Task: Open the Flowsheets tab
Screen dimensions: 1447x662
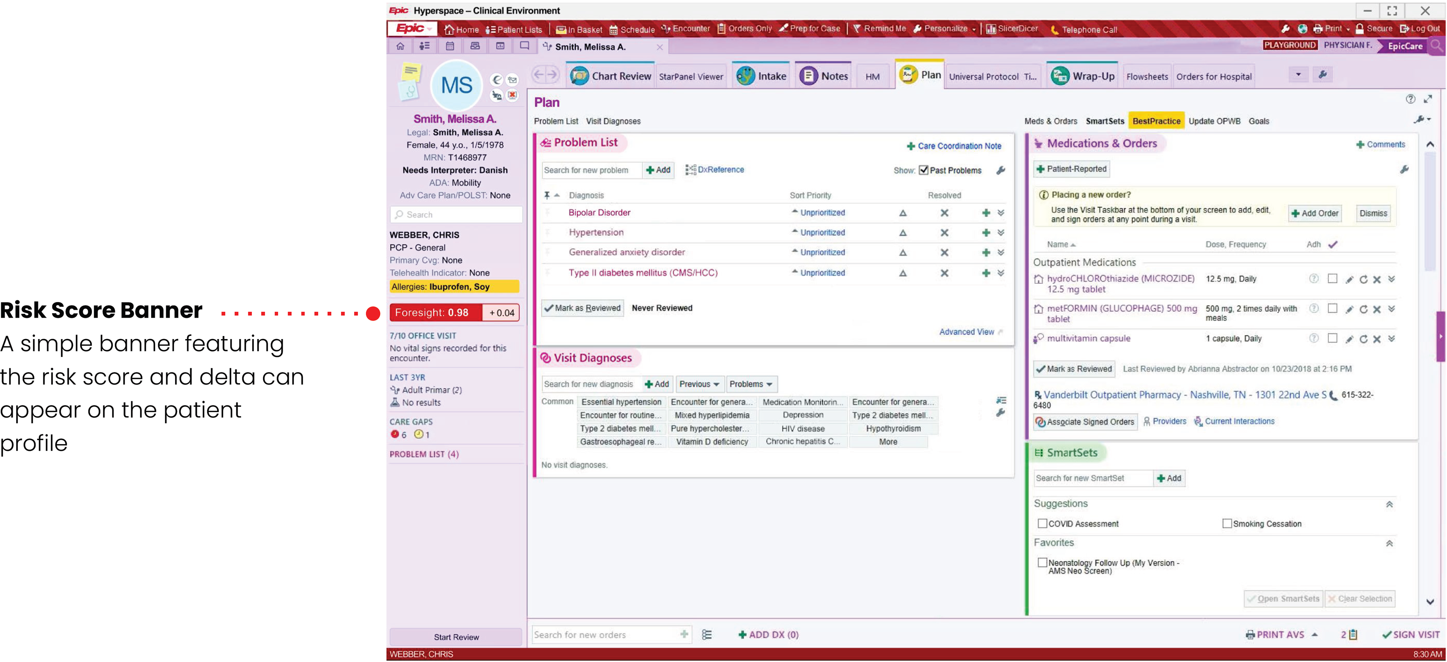Action: point(1146,76)
